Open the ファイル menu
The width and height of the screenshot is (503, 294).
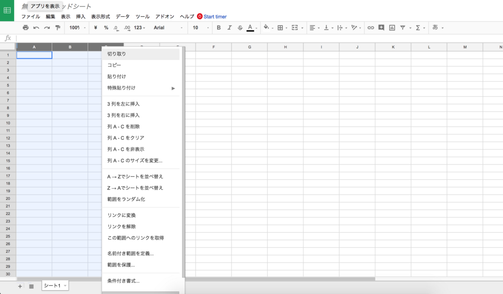[x=31, y=17]
